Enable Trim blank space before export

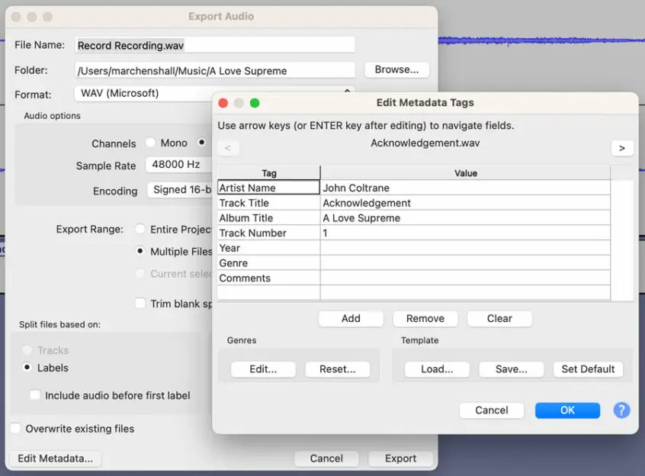point(140,303)
